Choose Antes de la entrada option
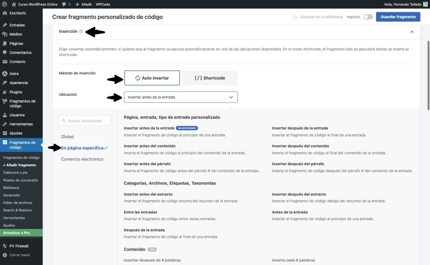This screenshot has height=265, width=430. (290, 212)
